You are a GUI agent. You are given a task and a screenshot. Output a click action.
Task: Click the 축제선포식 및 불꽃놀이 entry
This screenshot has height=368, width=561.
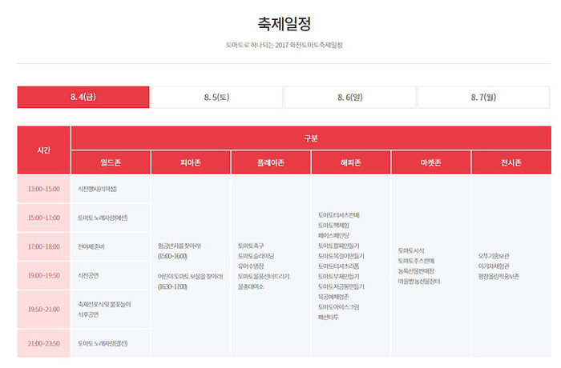(x=104, y=305)
